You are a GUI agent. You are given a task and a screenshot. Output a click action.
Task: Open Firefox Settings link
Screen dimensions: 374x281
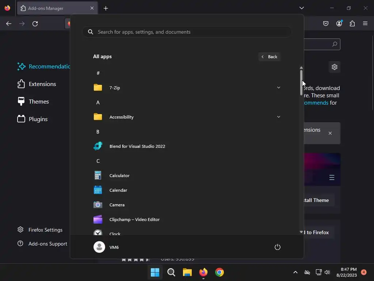coord(40,230)
